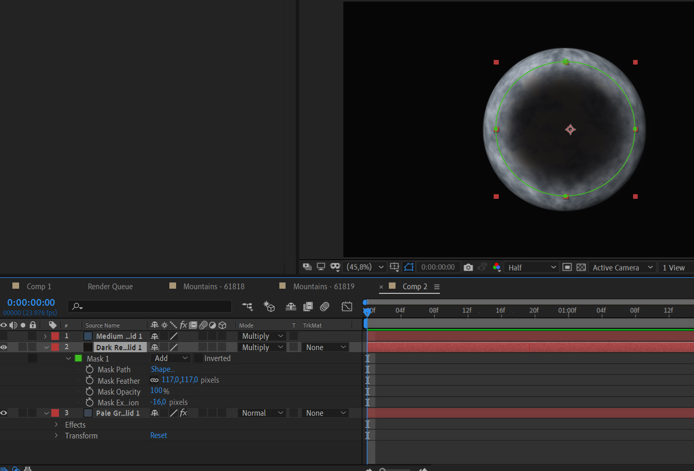Viewport: 694px width, 471px height.
Task: Enable Frame Blending for the composition
Action: [x=308, y=307]
